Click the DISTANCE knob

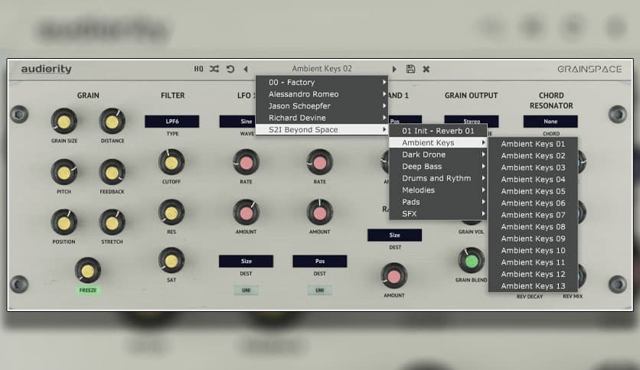click(113, 122)
